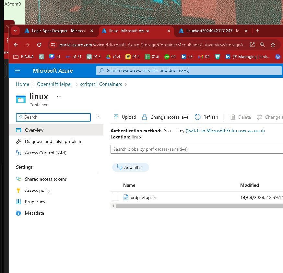The width and height of the screenshot is (283, 273).
Task: Refresh the blob list
Action: [206, 117]
